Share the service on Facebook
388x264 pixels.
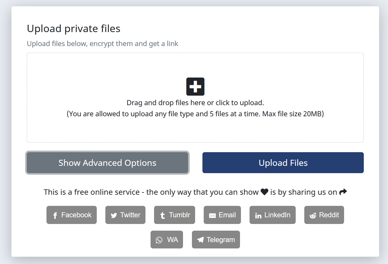tap(72, 215)
